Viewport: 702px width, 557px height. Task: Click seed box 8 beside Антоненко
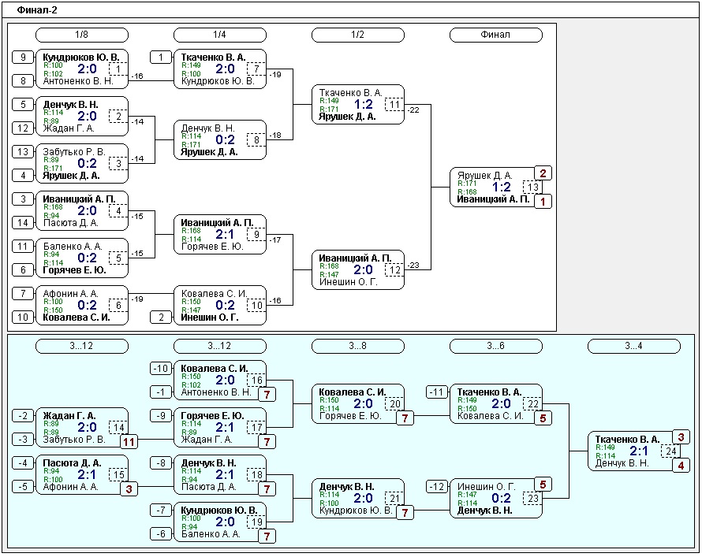pos(23,81)
